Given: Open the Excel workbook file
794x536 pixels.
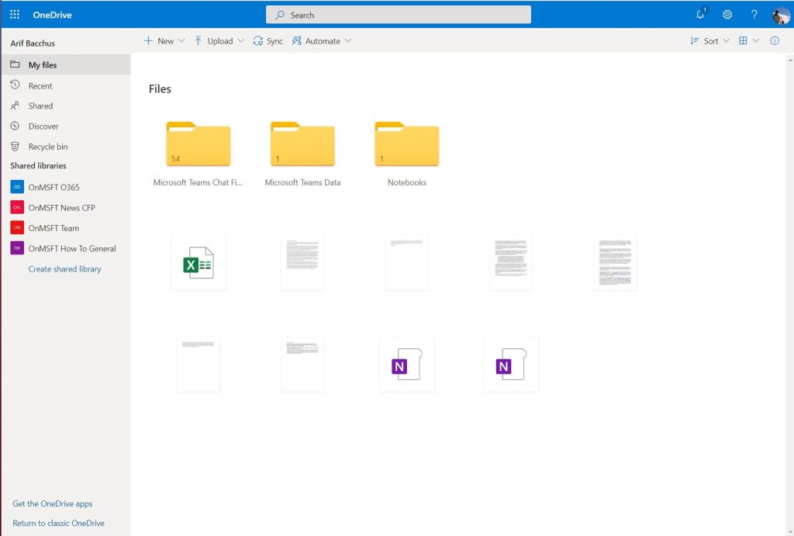Looking at the screenshot, I should coord(198,262).
